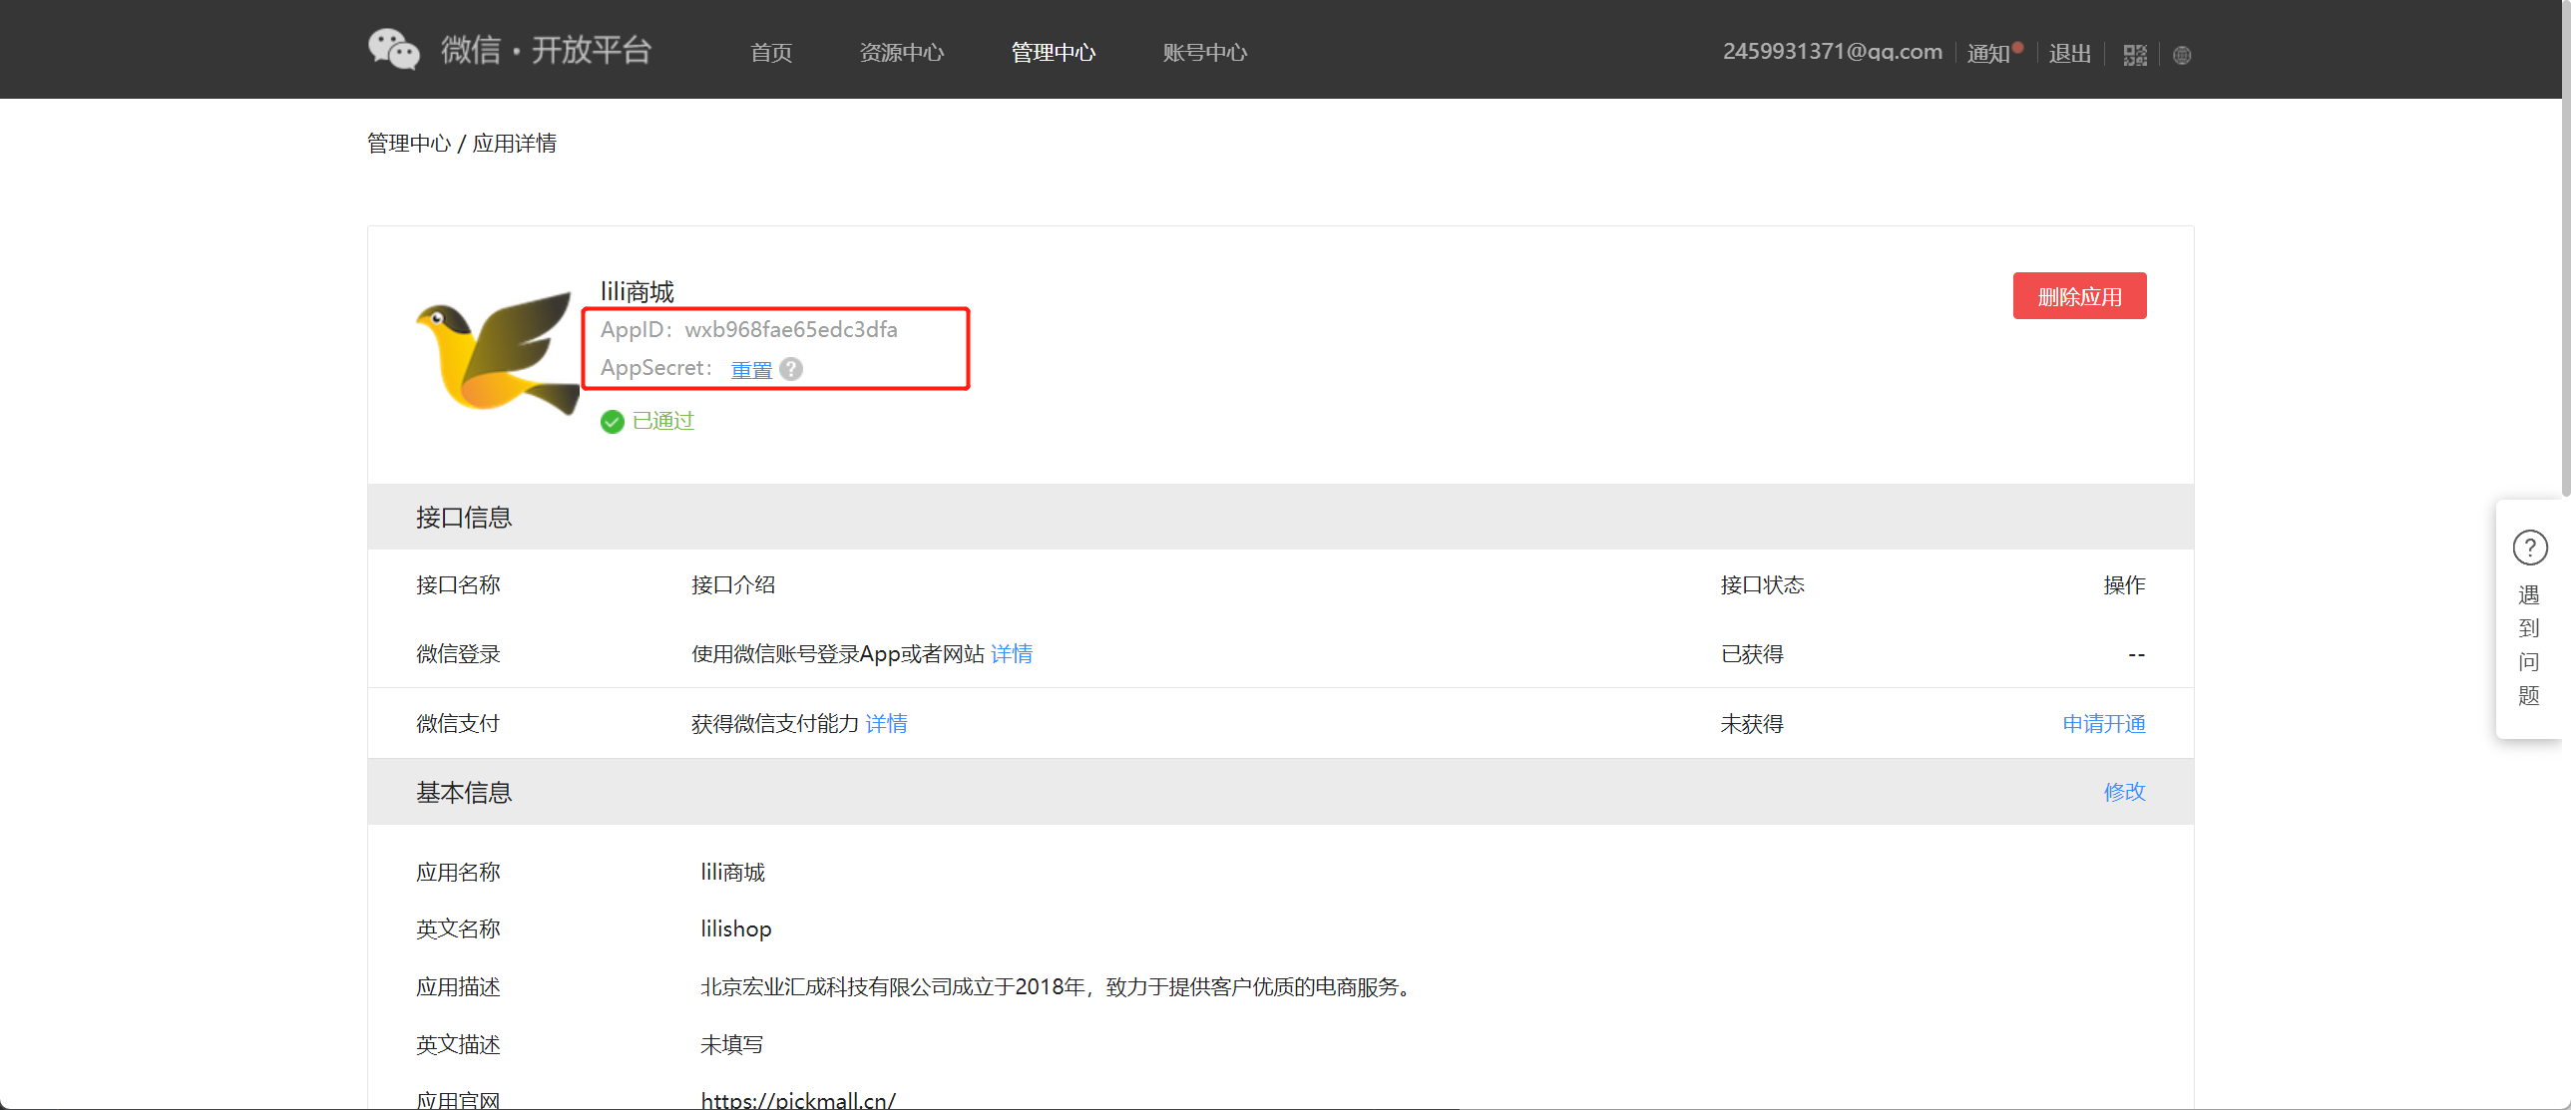Click 微信登录 interface name
Screen dimensions: 2571x1110
[457, 654]
